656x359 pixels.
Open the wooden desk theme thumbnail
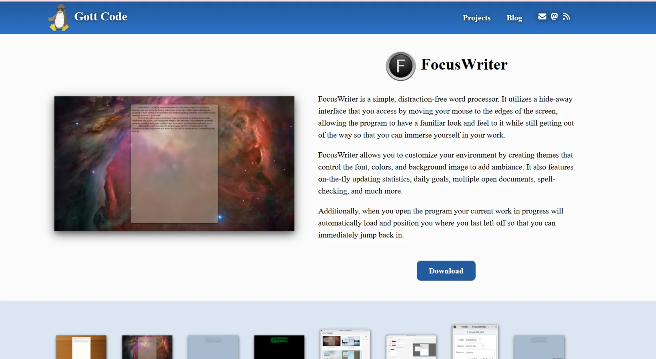pos(81,347)
